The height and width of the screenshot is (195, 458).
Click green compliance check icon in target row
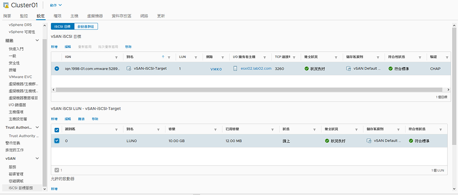391,69
